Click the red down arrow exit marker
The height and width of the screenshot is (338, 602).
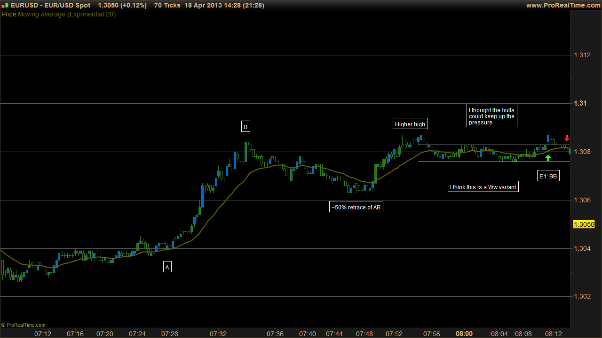point(567,138)
